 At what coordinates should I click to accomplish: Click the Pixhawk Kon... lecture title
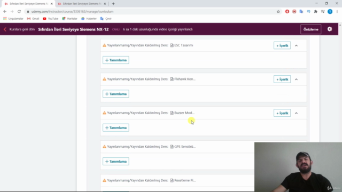(185, 79)
